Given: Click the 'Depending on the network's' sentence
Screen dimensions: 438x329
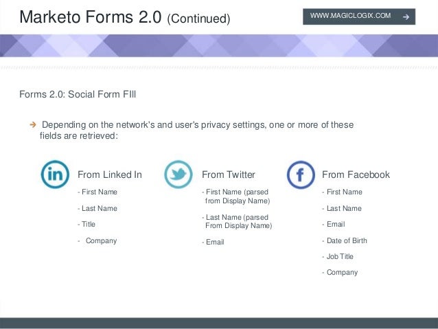Looking at the screenshot, I should (x=197, y=130).
